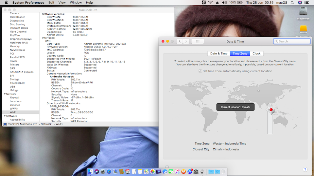This screenshot has height=176, width=314.
Task: Select Accessibility under Software
Action: pyautogui.click(x=17, y=120)
